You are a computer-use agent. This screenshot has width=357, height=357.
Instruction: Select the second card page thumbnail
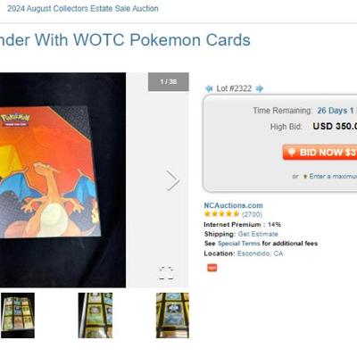[95, 315]
